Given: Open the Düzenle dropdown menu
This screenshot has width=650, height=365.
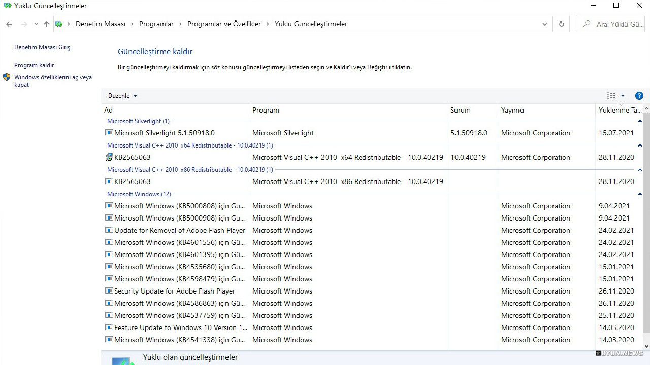Looking at the screenshot, I should click(122, 96).
